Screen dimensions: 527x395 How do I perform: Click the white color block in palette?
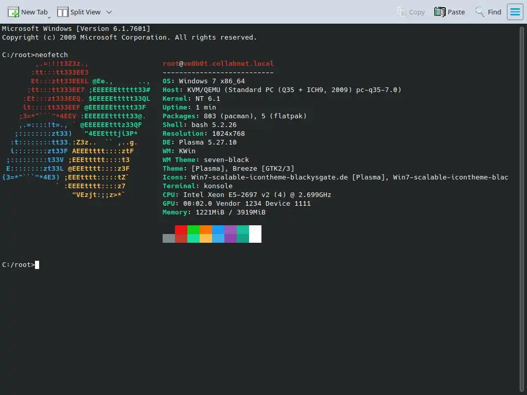coord(255,234)
